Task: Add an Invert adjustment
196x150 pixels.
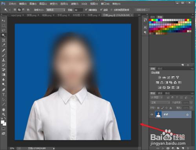Action: [x=160, y=88]
